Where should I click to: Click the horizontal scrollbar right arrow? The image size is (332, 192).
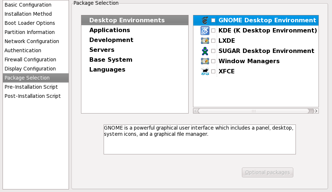point(316,111)
